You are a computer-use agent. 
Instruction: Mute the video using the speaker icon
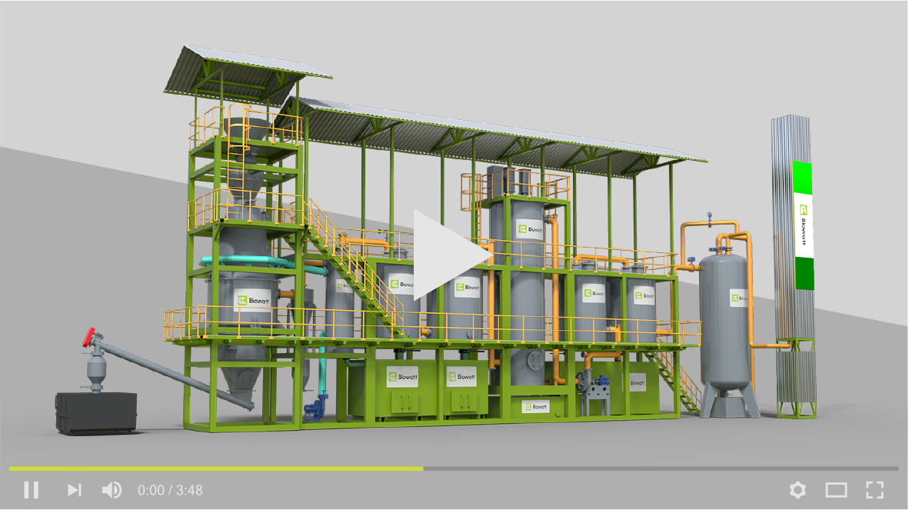click(112, 490)
